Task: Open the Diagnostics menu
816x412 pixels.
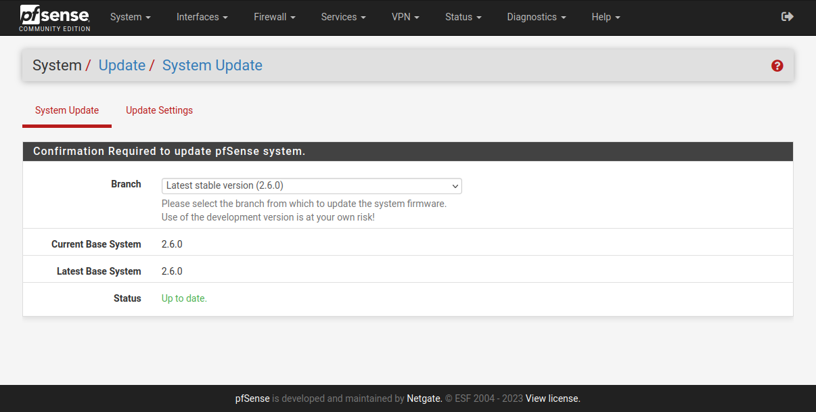Action: point(536,17)
